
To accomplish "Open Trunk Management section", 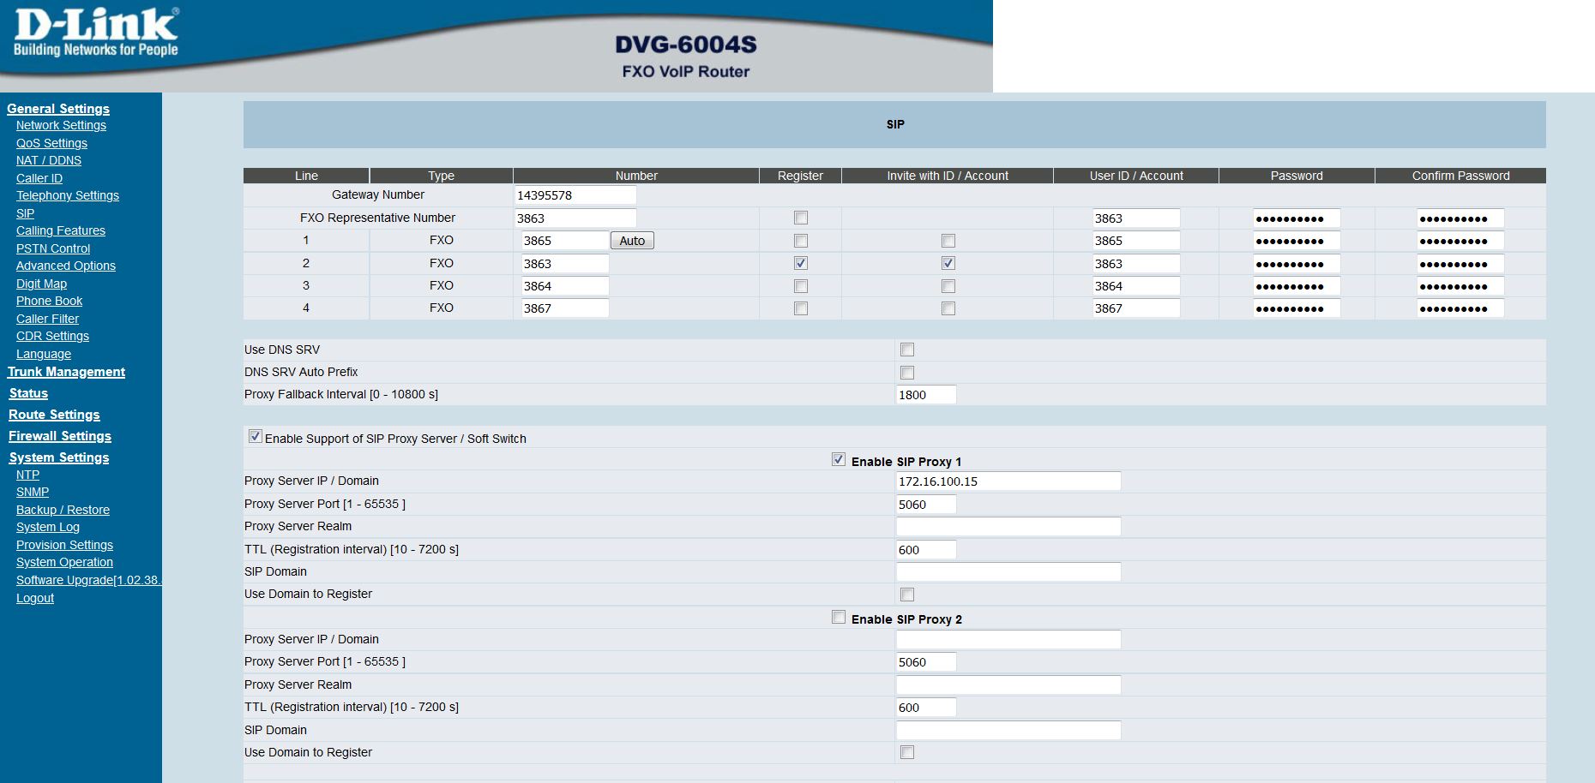I will coord(66,372).
